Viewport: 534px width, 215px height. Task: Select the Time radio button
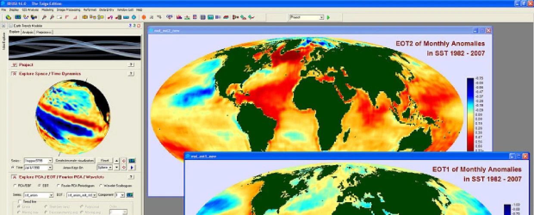click(x=12, y=167)
